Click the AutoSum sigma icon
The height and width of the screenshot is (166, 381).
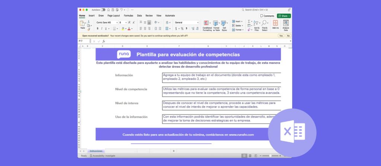coord(249,22)
